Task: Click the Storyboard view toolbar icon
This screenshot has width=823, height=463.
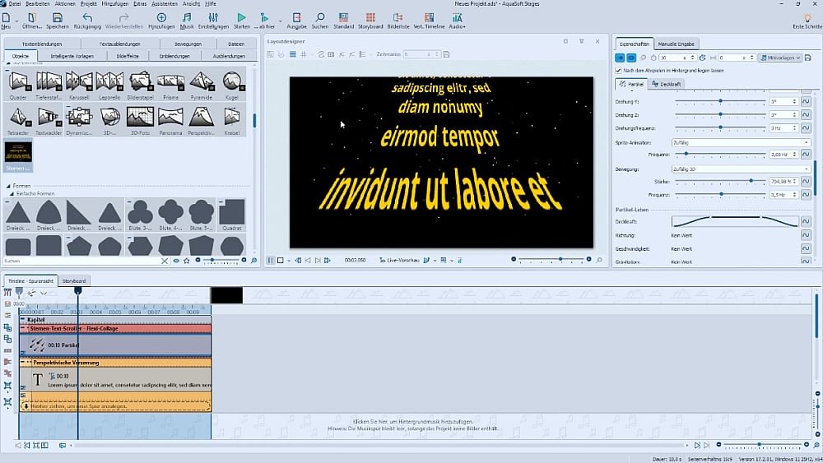Action: click(370, 17)
